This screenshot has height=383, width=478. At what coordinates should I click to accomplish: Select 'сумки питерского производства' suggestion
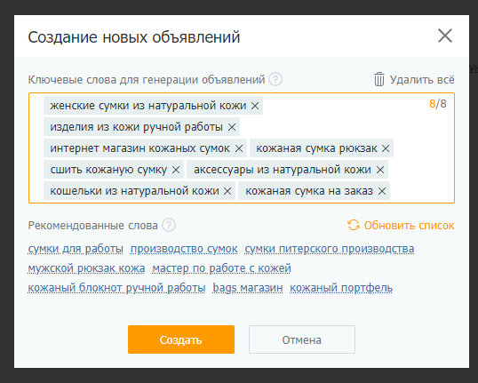330,249
